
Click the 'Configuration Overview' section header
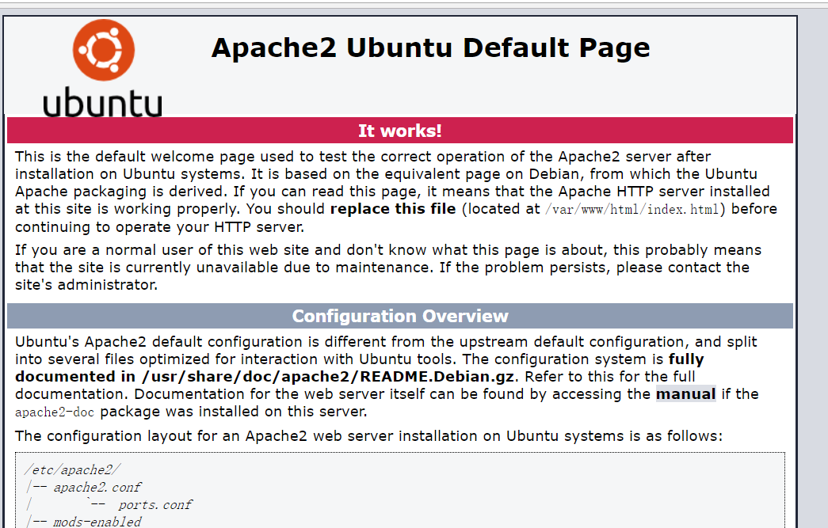click(400, 316)
